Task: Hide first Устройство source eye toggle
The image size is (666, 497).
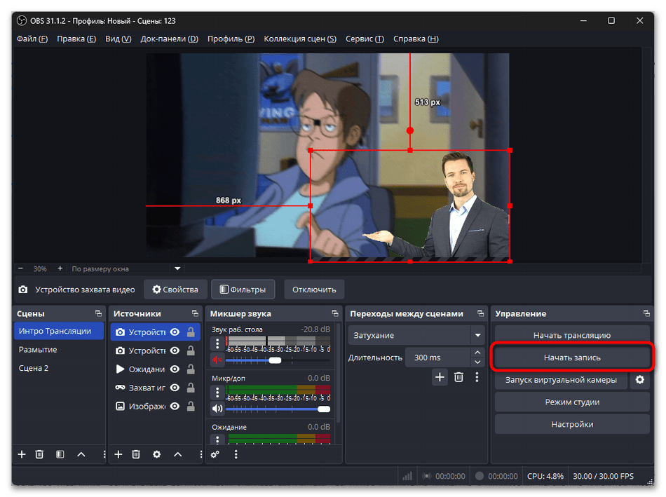Action: (x=175, y=332)
